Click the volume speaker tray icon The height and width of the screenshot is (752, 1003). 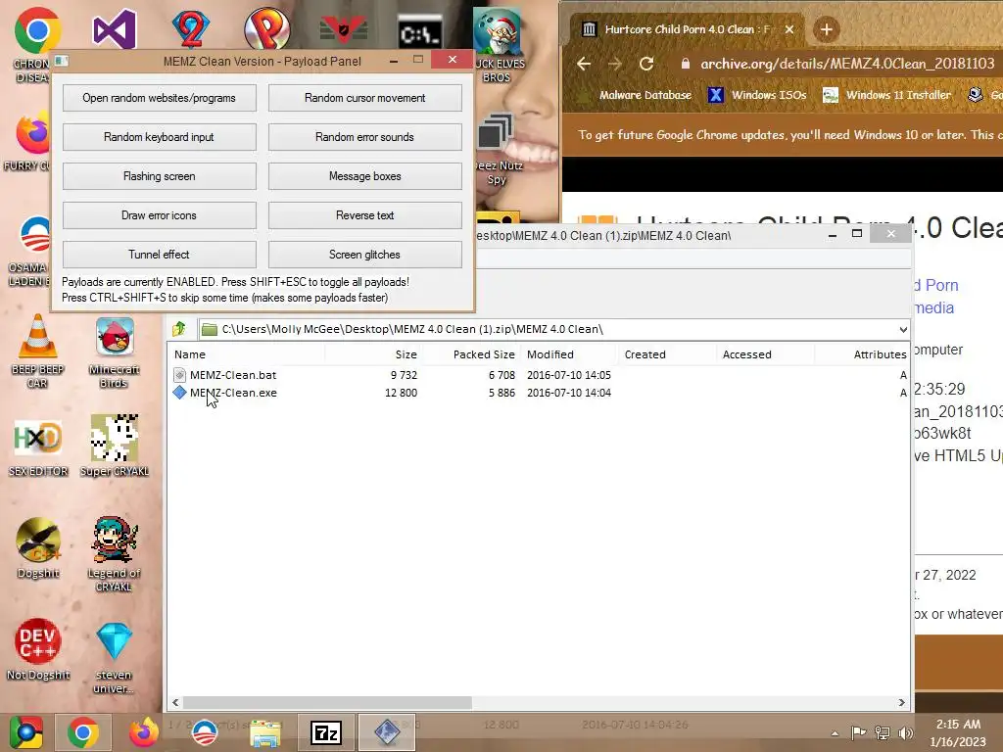[906, 732]
